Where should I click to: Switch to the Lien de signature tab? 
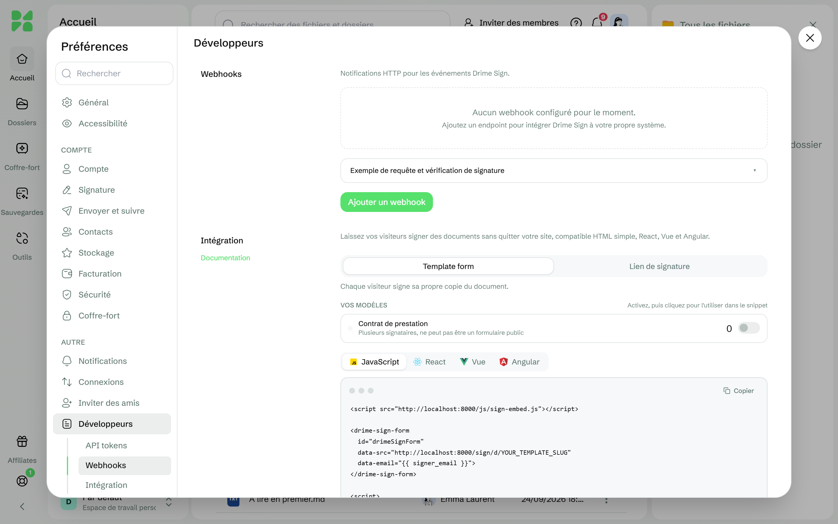pyautogui.click(x=659, y=266)
